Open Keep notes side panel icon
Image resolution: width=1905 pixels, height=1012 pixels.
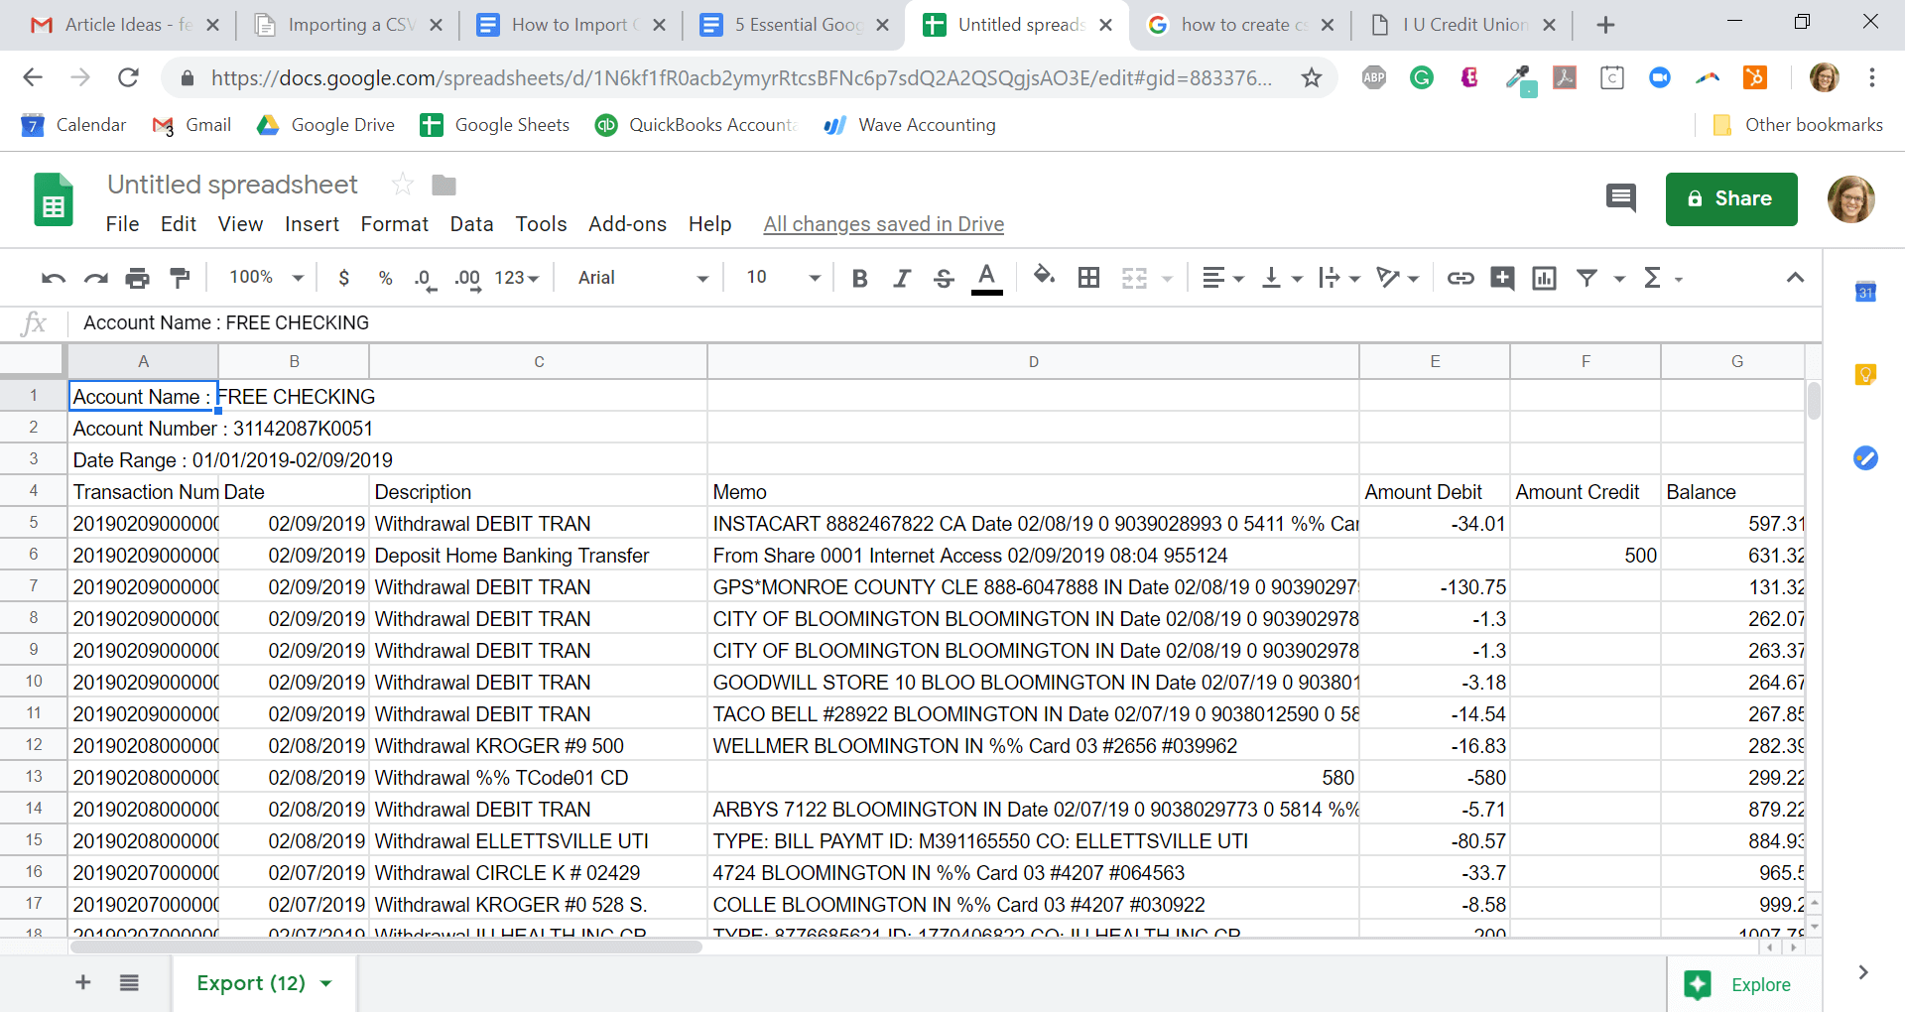1865,374
